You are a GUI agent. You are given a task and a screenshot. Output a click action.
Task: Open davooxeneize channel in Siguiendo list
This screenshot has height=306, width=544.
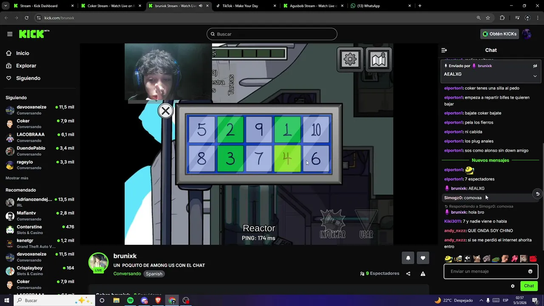[x=40, y=110]
